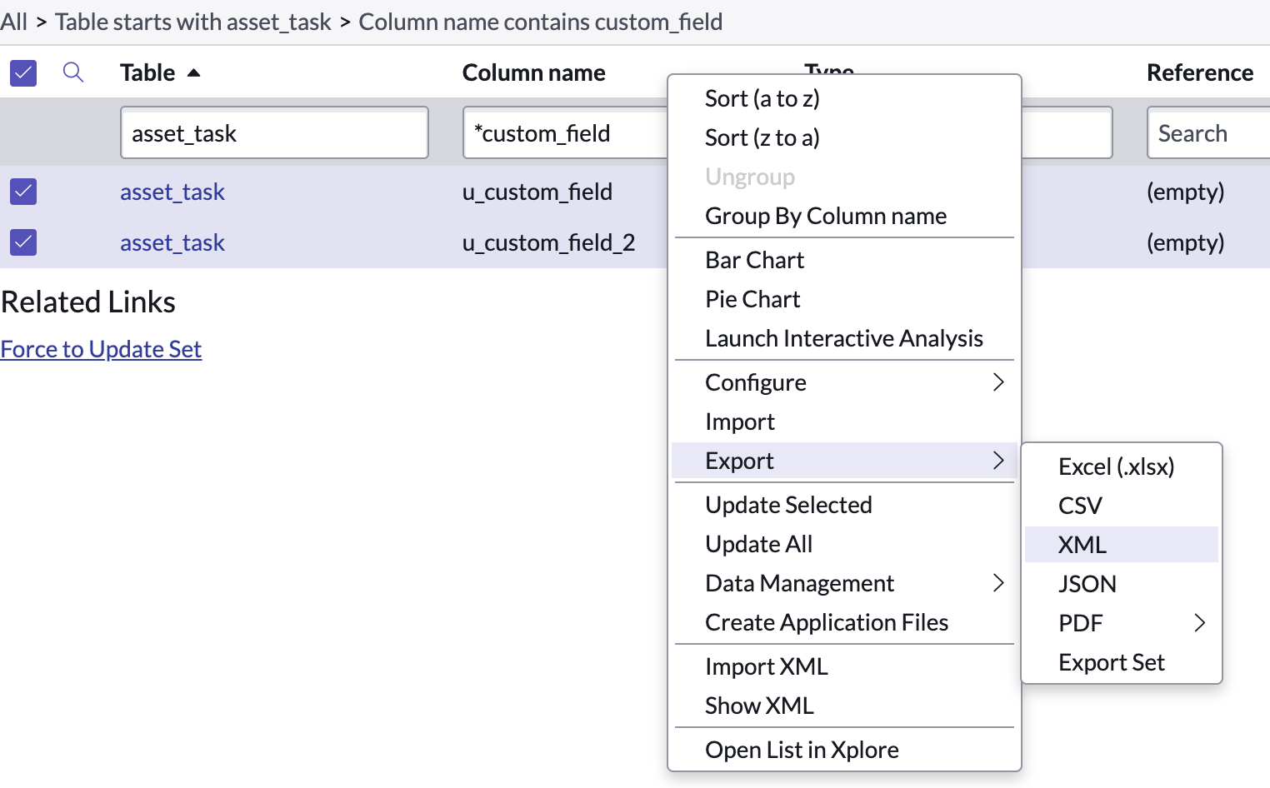Uncheck the u_custom_field_2 row checkbox
This screenshot has height=788, width=1270.
23,242
